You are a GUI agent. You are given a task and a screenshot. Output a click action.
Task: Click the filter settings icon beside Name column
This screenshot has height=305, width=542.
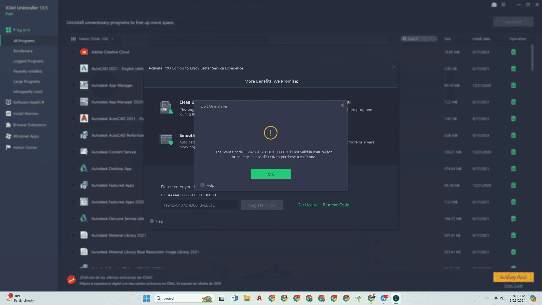click(x=73, y=39)
